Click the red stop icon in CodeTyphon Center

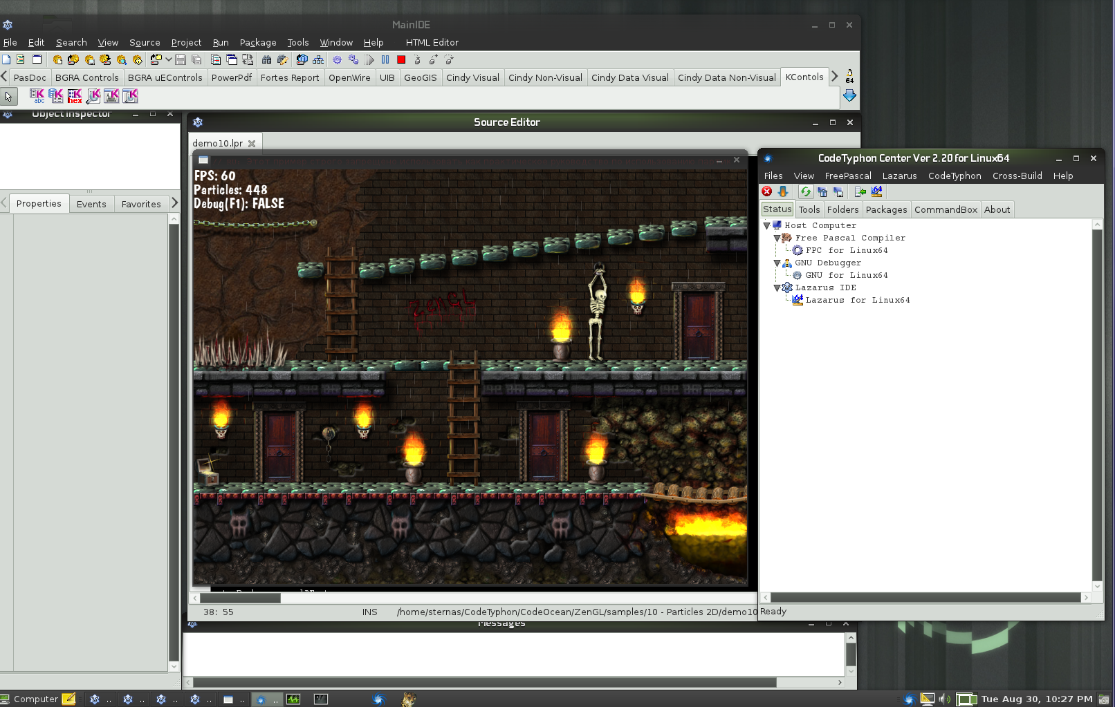(767, 191)
